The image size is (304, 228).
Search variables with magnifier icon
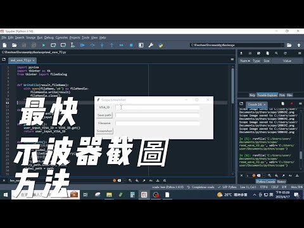pyautogui.click(x=276, y=53)
